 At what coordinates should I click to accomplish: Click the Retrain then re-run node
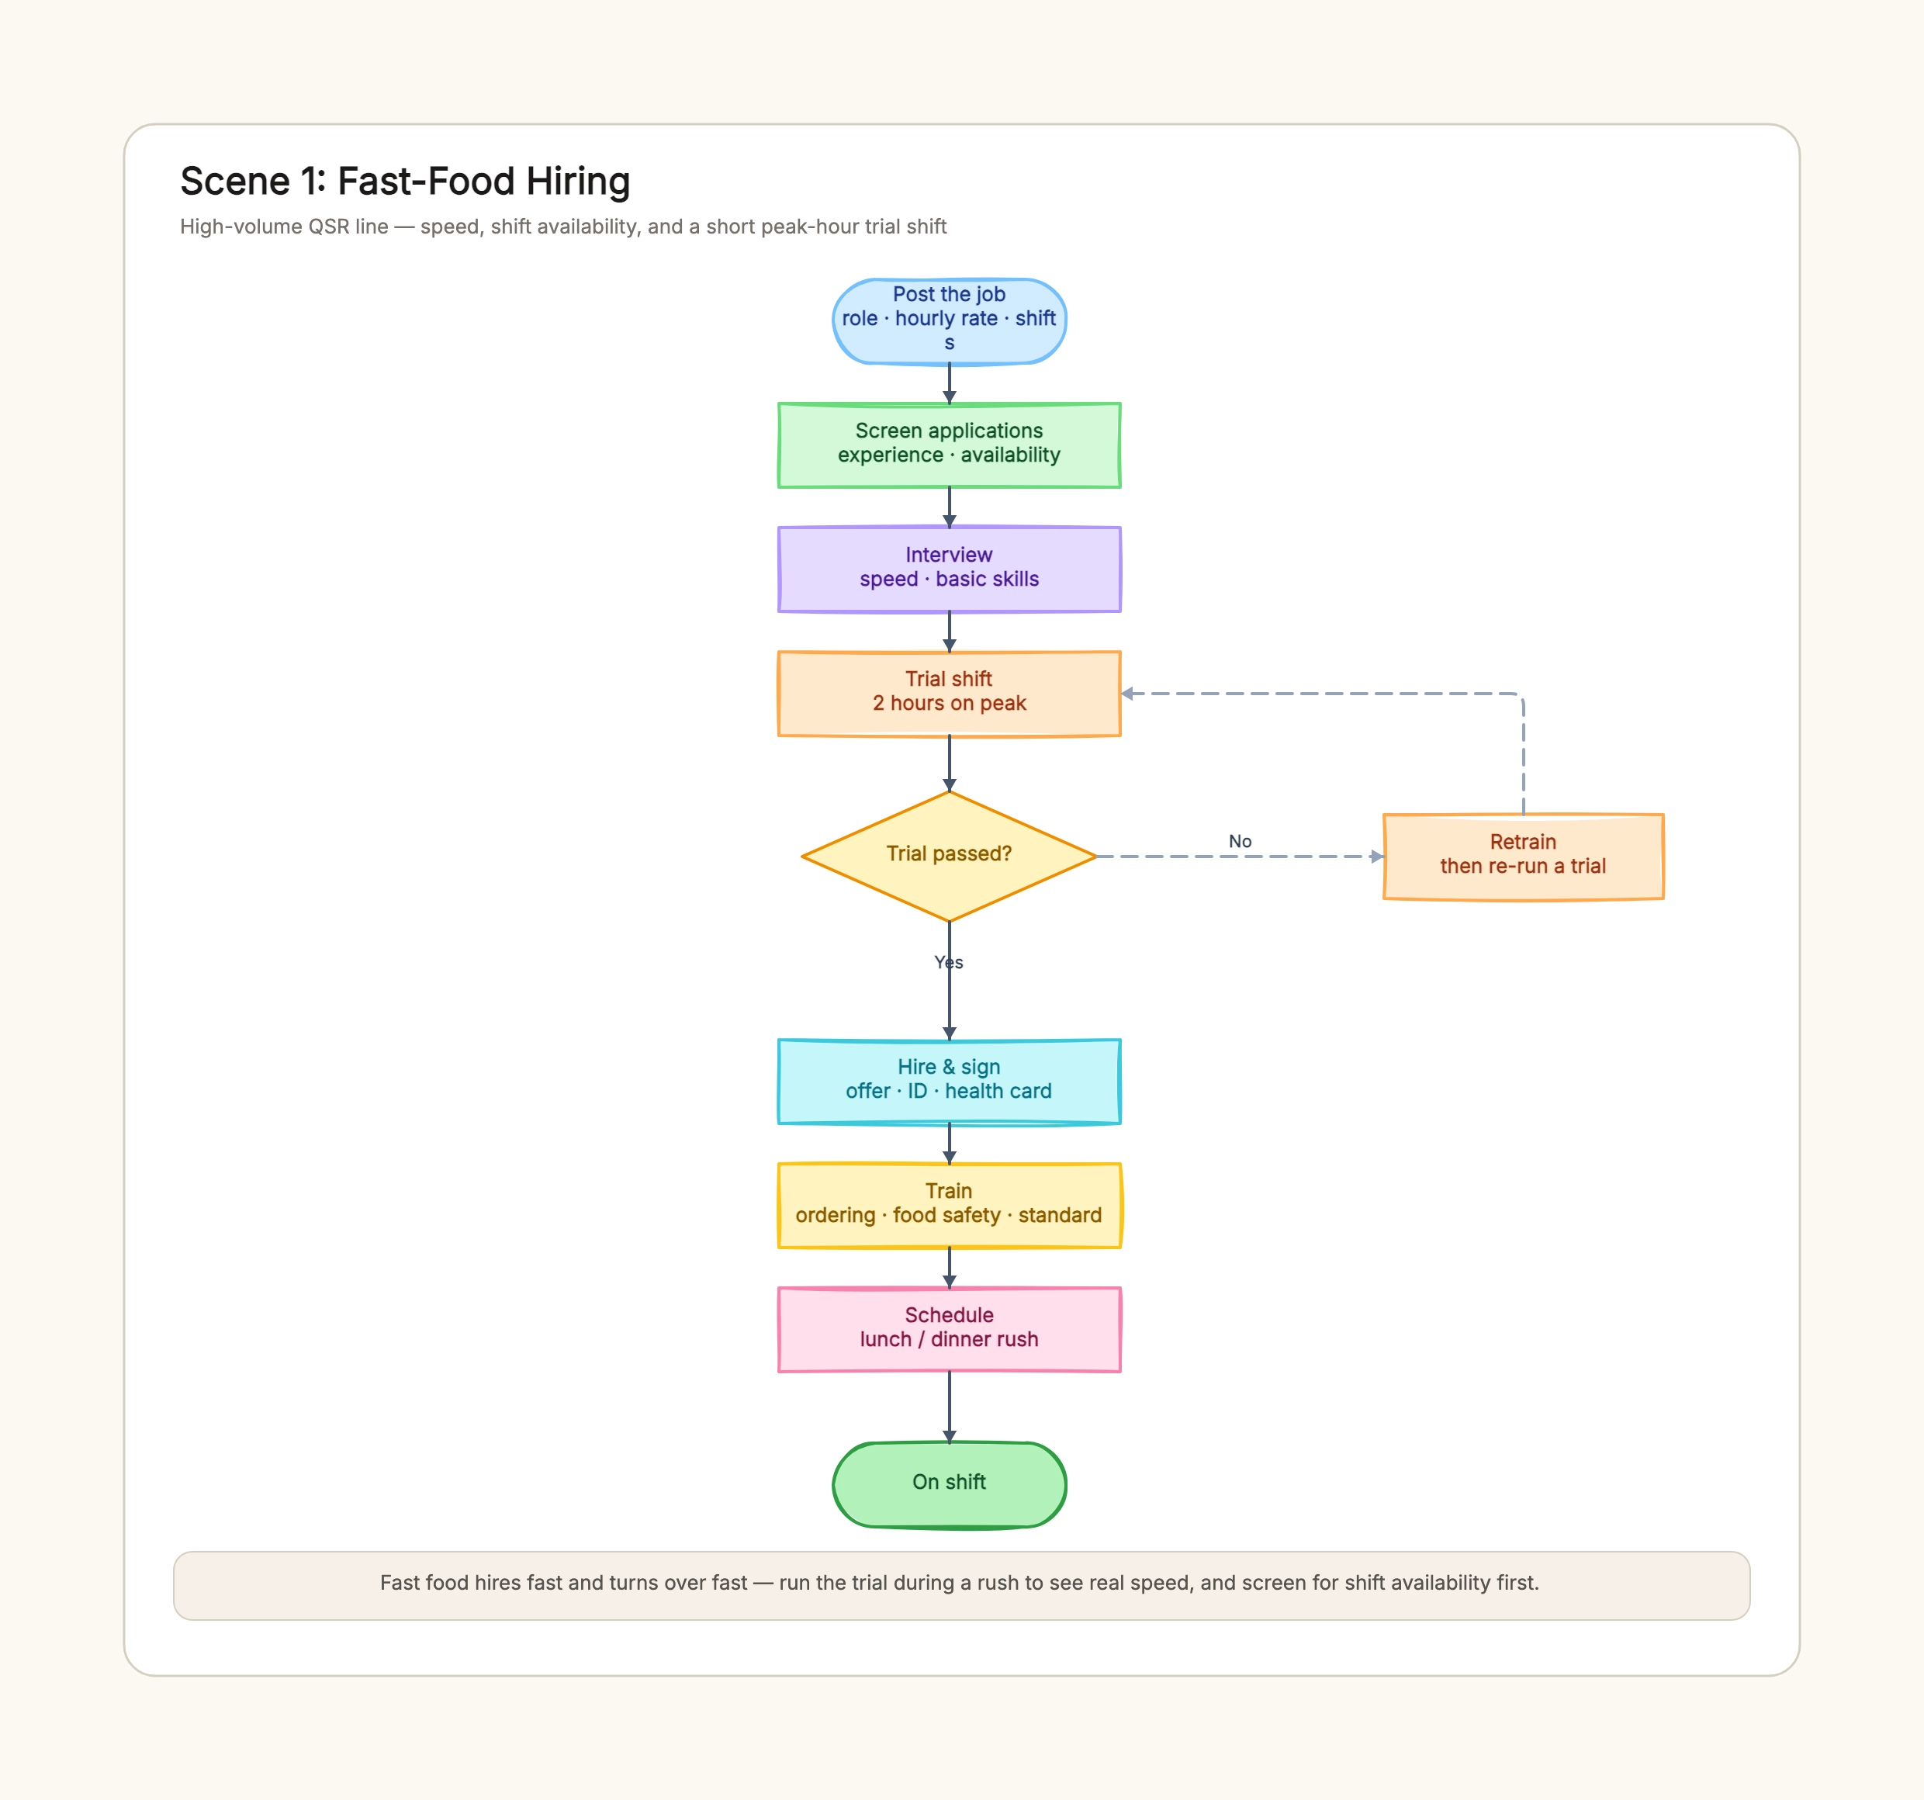[1522, 857]
